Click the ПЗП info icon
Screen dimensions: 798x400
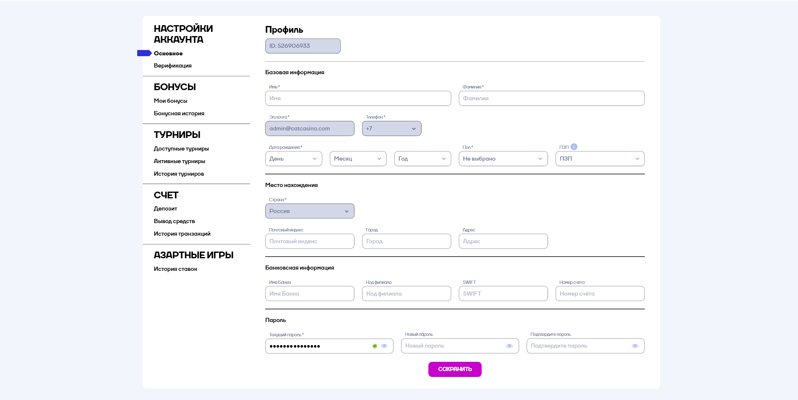574,147
